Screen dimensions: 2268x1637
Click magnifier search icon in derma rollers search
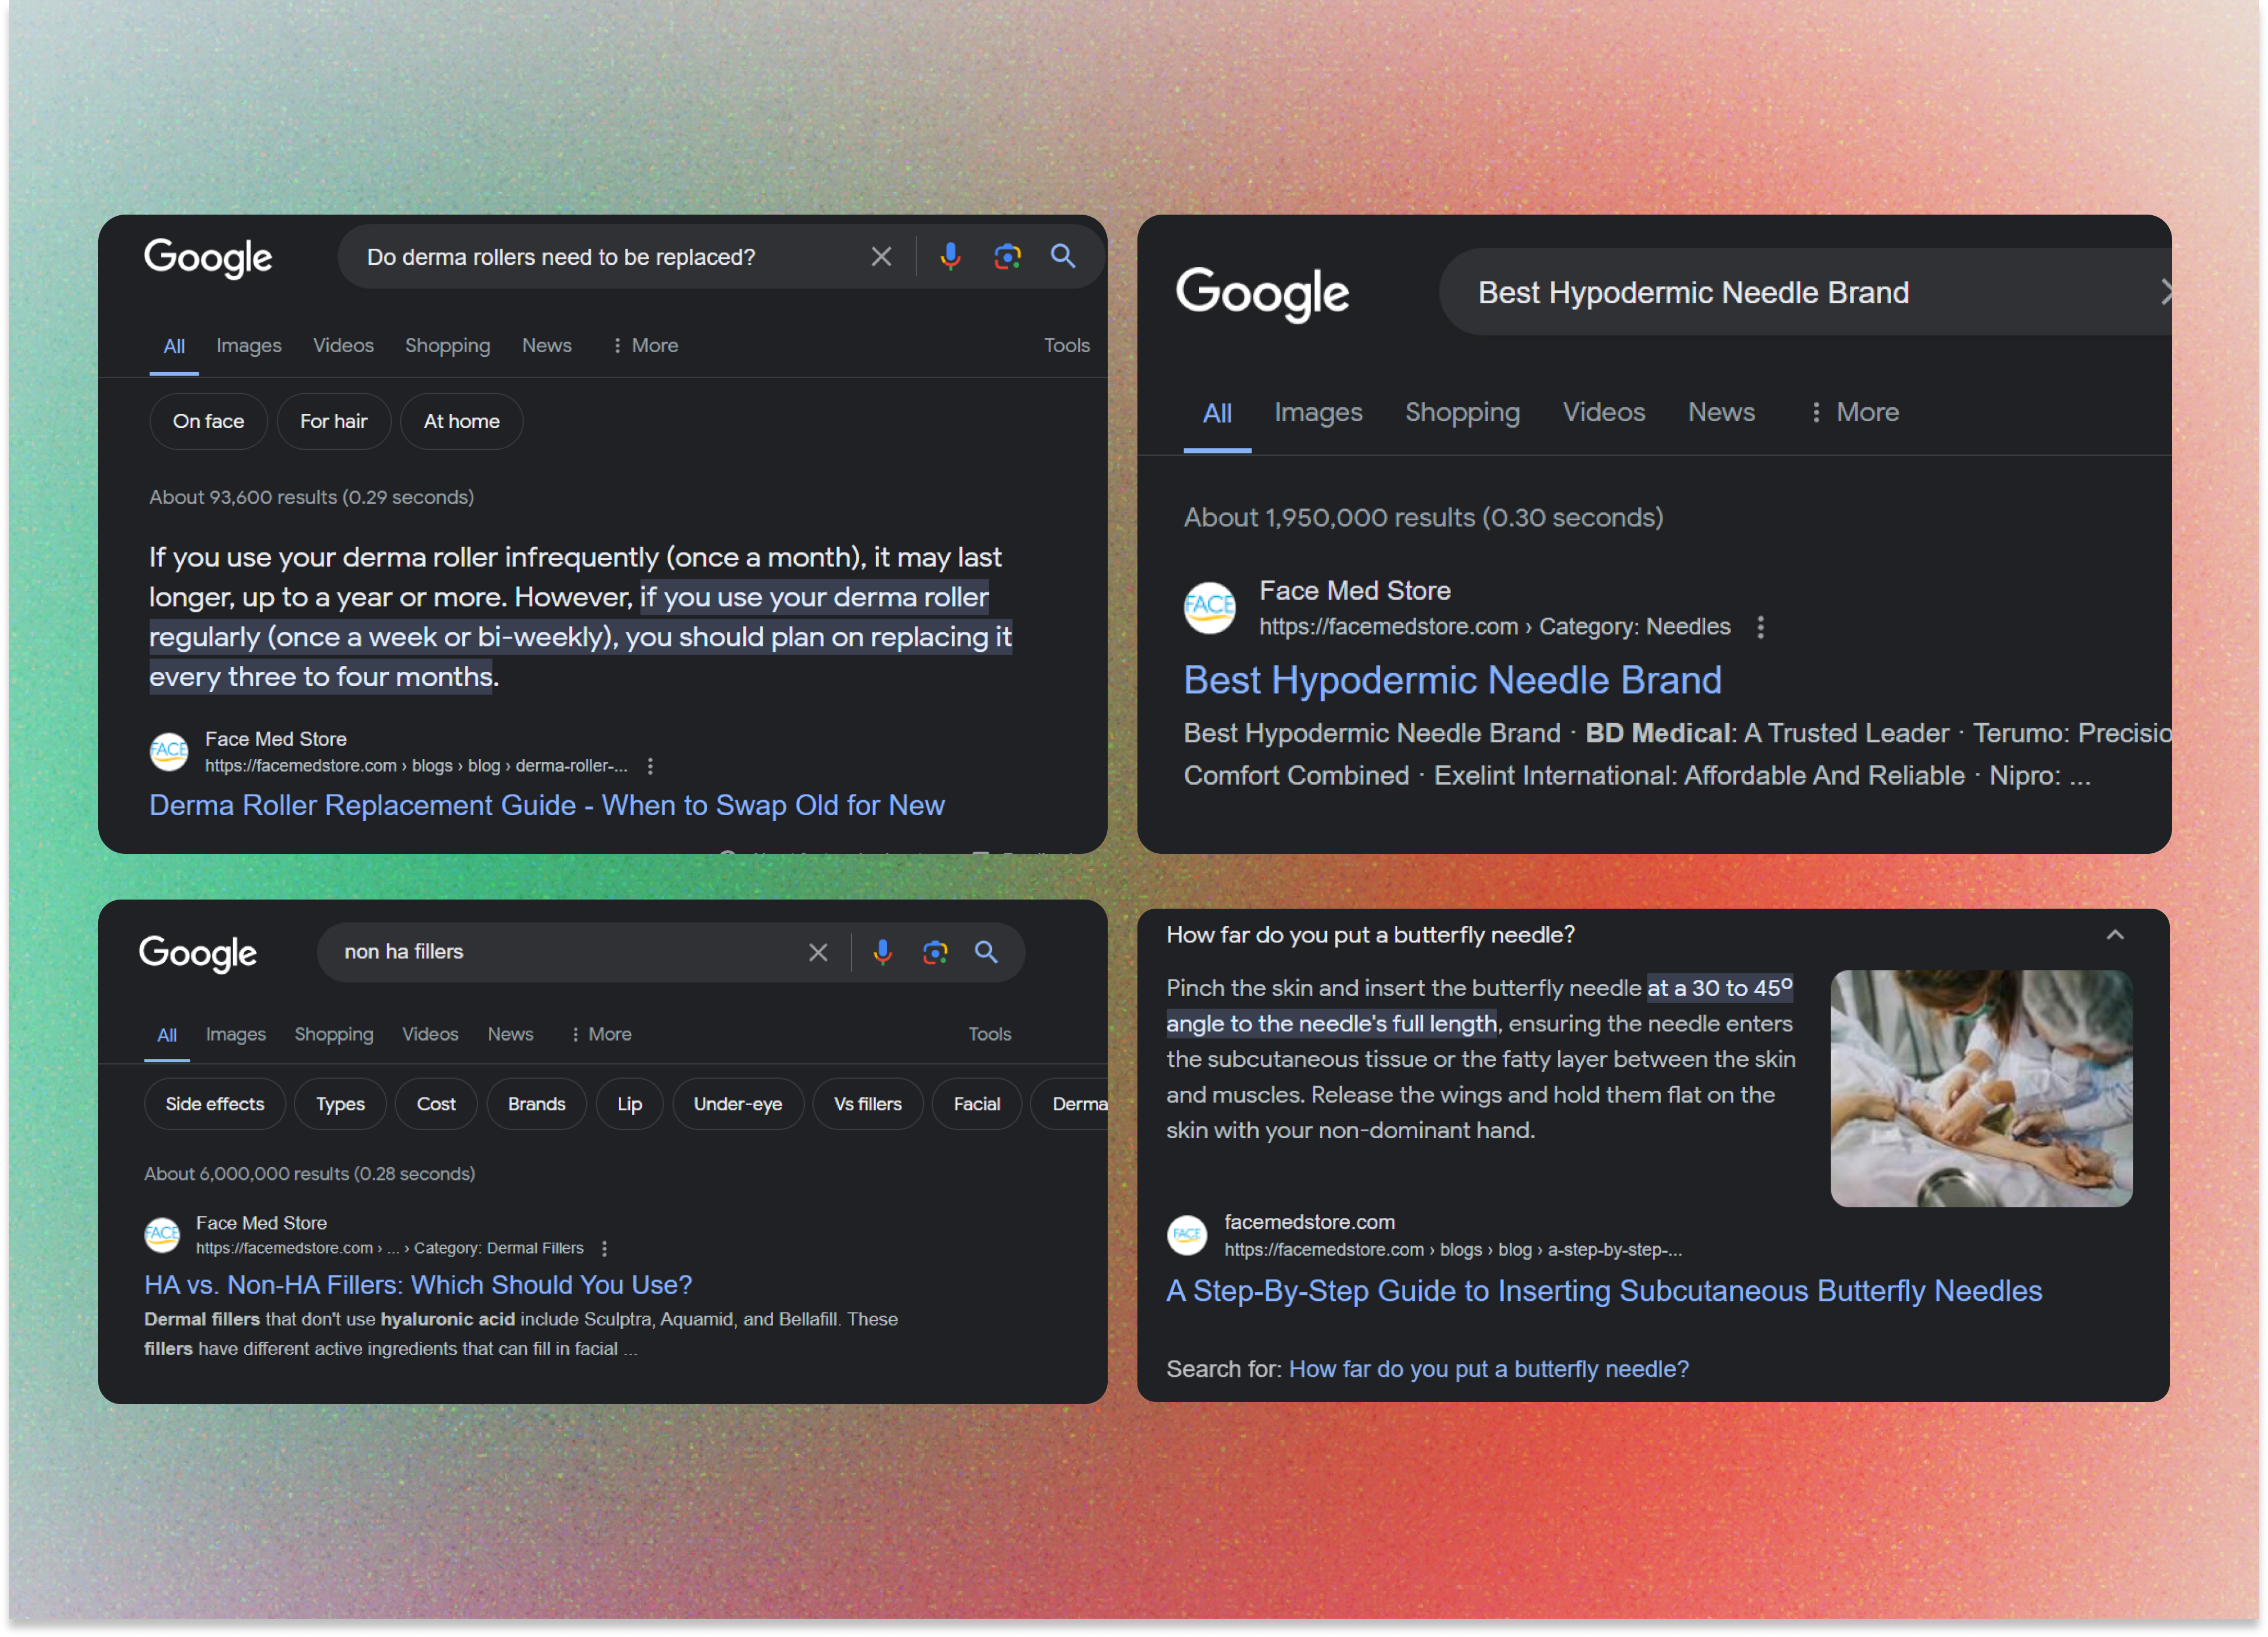(x=1063, y=257)
